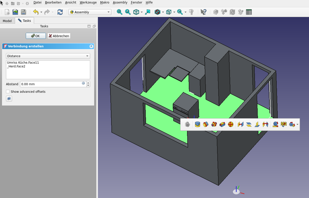
Task: Click the Fit All zoom icon
Action: click(x=119, y=12)
